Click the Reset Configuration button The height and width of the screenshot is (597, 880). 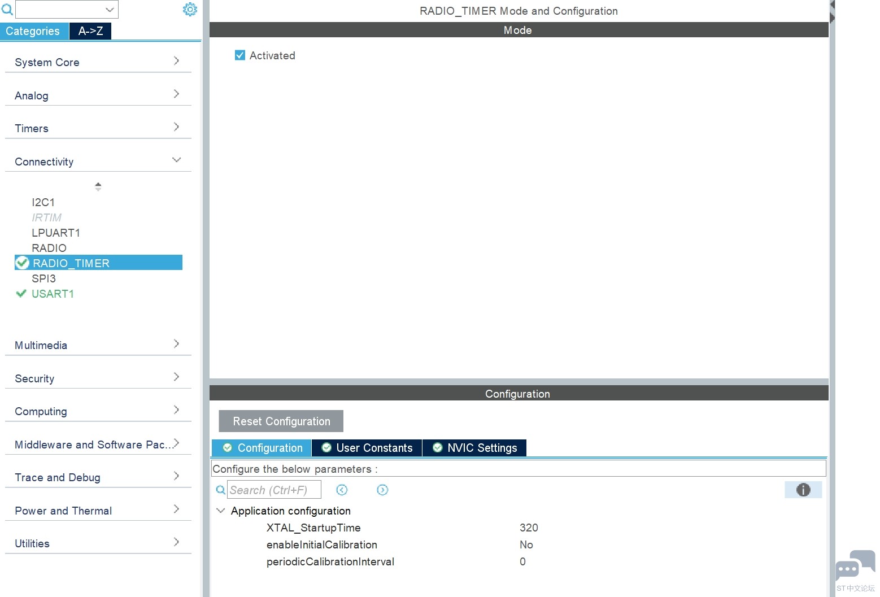281,421
